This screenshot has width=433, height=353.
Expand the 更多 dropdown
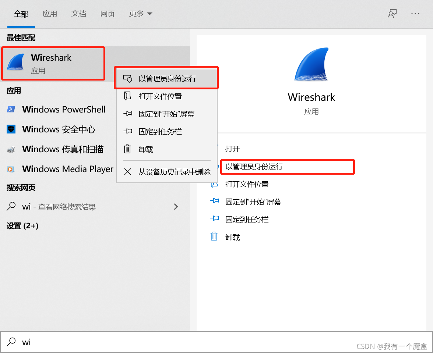[x=141, y=14]
